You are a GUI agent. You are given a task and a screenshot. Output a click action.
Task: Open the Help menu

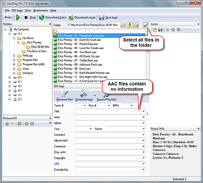[53, 10]
